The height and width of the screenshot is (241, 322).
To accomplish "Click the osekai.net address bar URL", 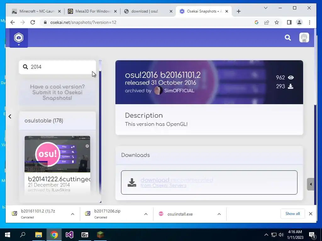I will (83, 22).
